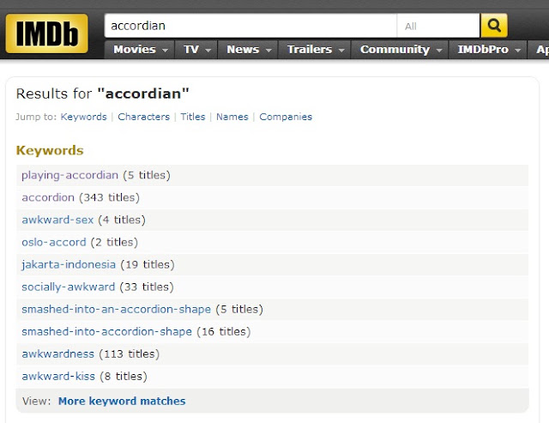
Task: Open the playing-accordian keyword
Action: [x=70, y=175]
